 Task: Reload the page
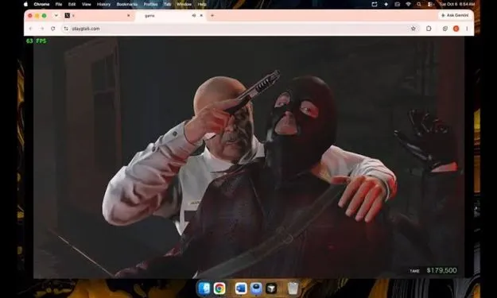[53, 29]
